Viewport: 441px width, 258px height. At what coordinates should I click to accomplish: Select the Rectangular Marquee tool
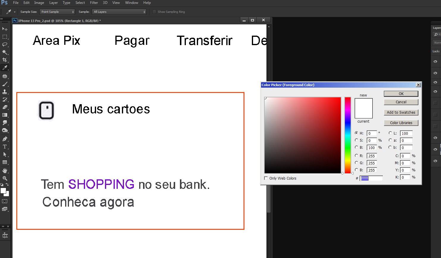coord(5,37)
